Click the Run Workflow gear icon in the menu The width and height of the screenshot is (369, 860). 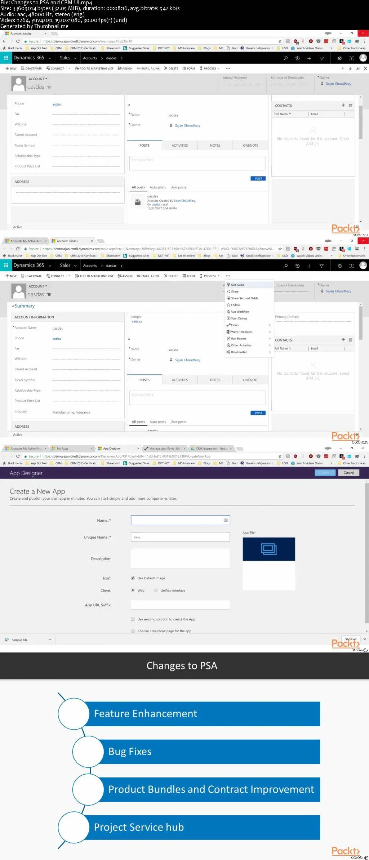point(228,312)
